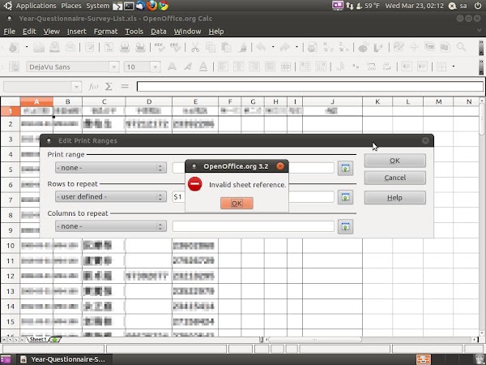
Task: Click the Sort Ascending icon
Action: coord(328,47)
